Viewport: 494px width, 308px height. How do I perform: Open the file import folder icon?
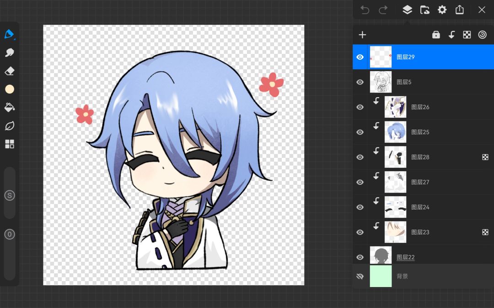424,10
